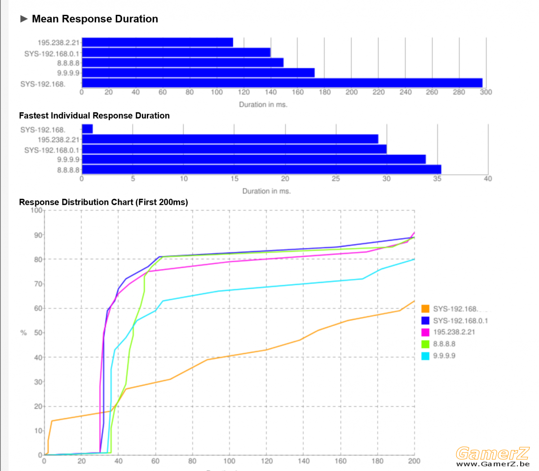Click the 195.238.2.21 label in mean chart
This screenshot has width=539, height=471.
[58, 43]
